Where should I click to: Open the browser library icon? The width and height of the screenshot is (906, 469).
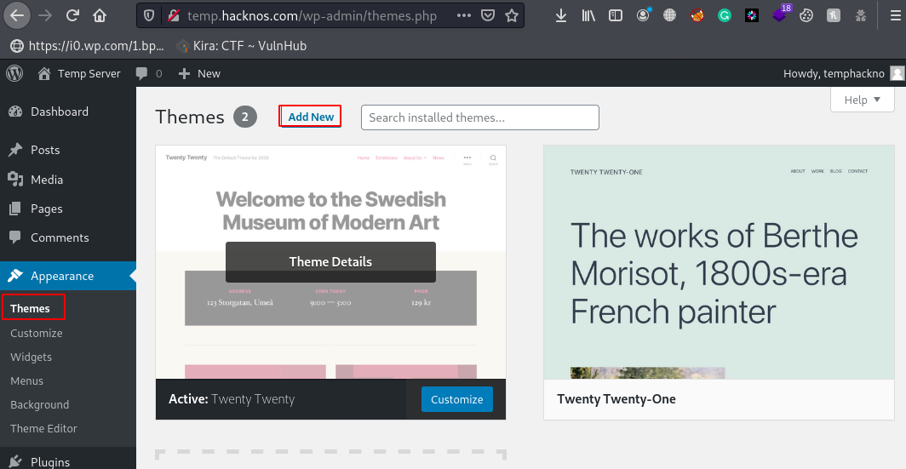(588, 15)
